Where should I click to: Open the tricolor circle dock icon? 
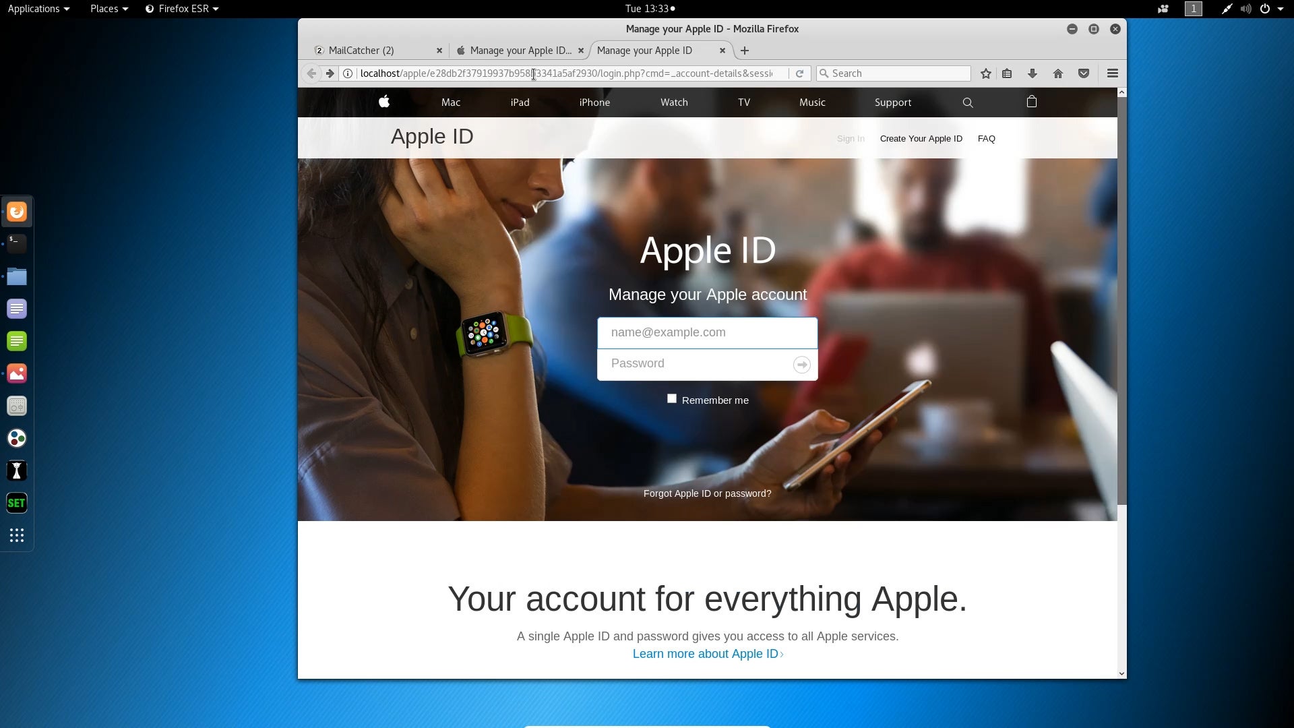17,438
